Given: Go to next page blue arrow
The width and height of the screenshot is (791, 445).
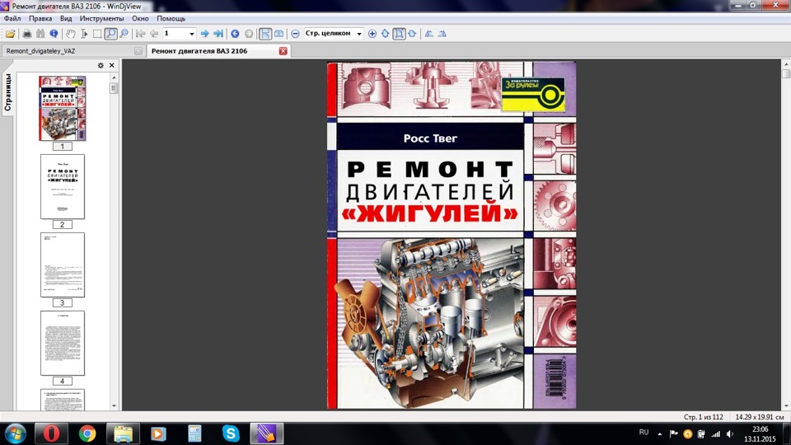Looking at the screenshot, I should click(205, 34).
